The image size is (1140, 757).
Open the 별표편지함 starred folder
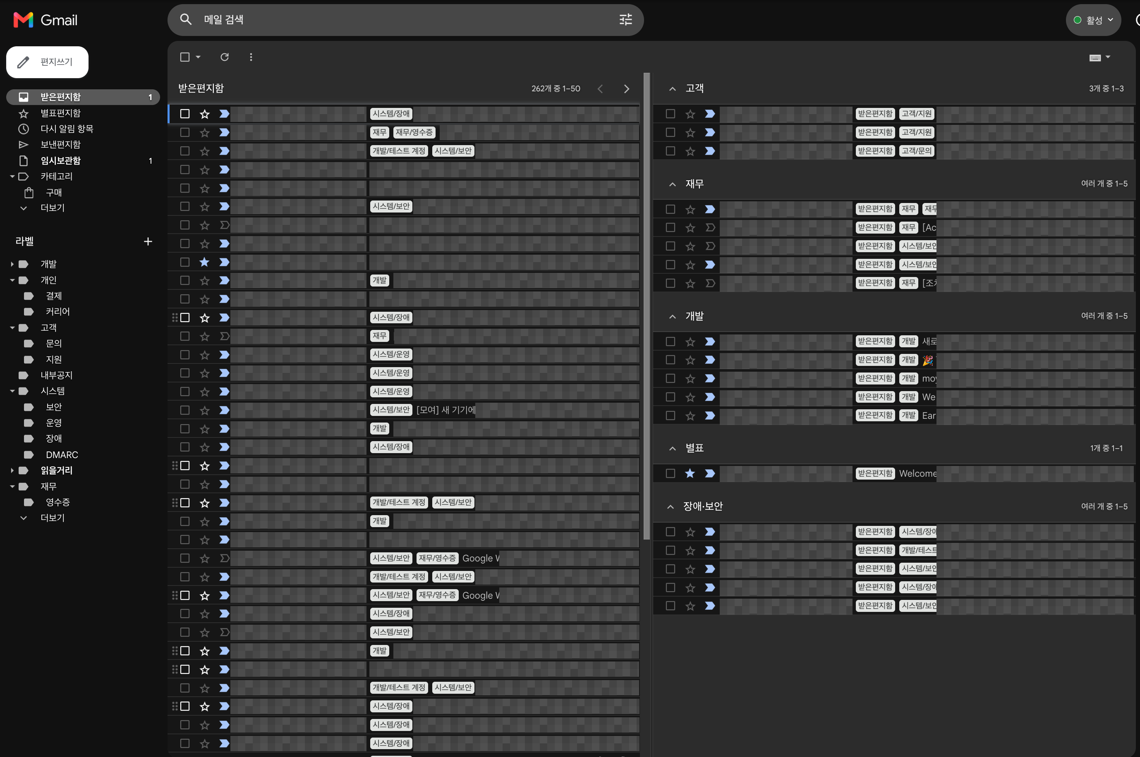click(60, 113)
